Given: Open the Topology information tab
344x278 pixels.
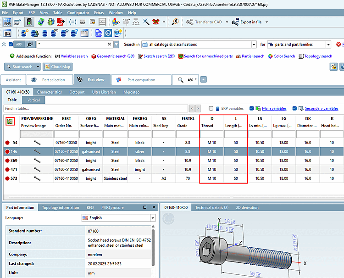Looking at the screenshot, I should point(61,207).
